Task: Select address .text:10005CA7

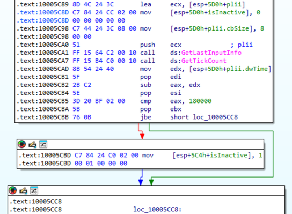Action: (42, 61)
